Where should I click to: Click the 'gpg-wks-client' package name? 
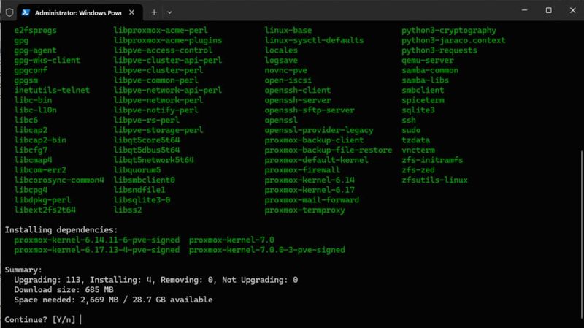tap(47, 60)
